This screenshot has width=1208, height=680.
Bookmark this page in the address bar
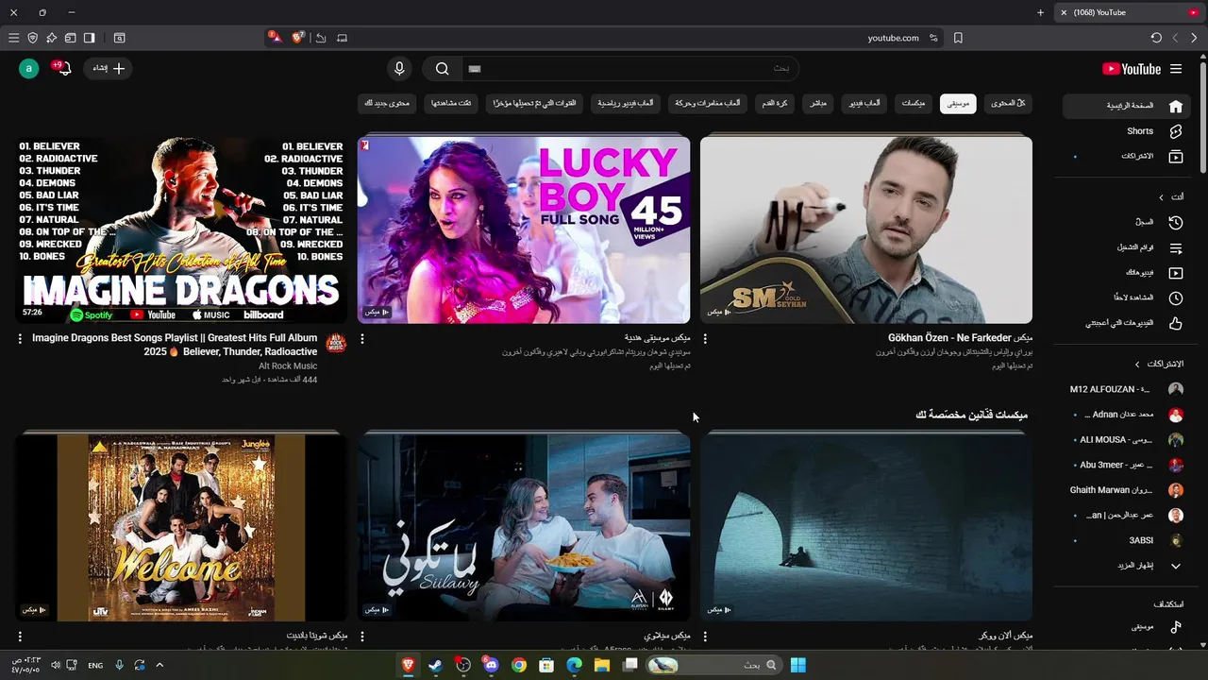[958, 38]
